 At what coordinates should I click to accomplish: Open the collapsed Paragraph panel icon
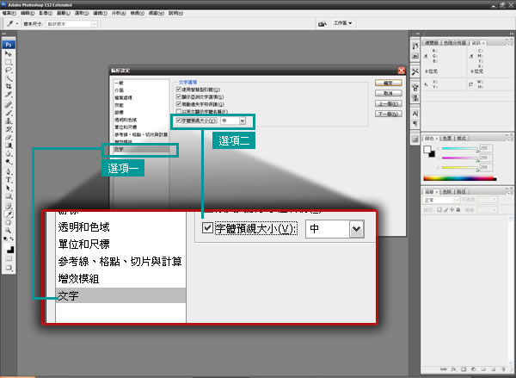coord(415,123)
